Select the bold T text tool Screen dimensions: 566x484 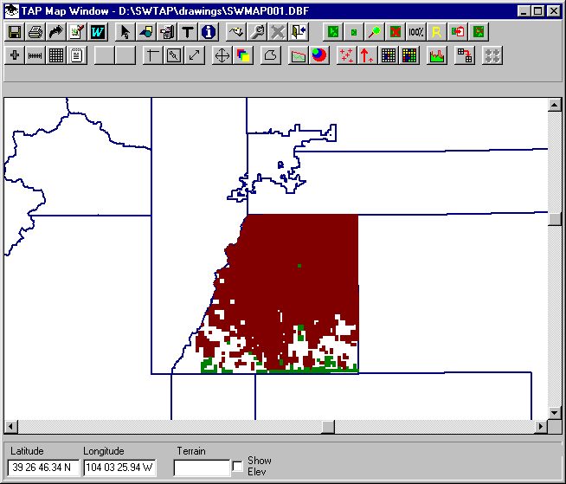click(x=187, y=32)
